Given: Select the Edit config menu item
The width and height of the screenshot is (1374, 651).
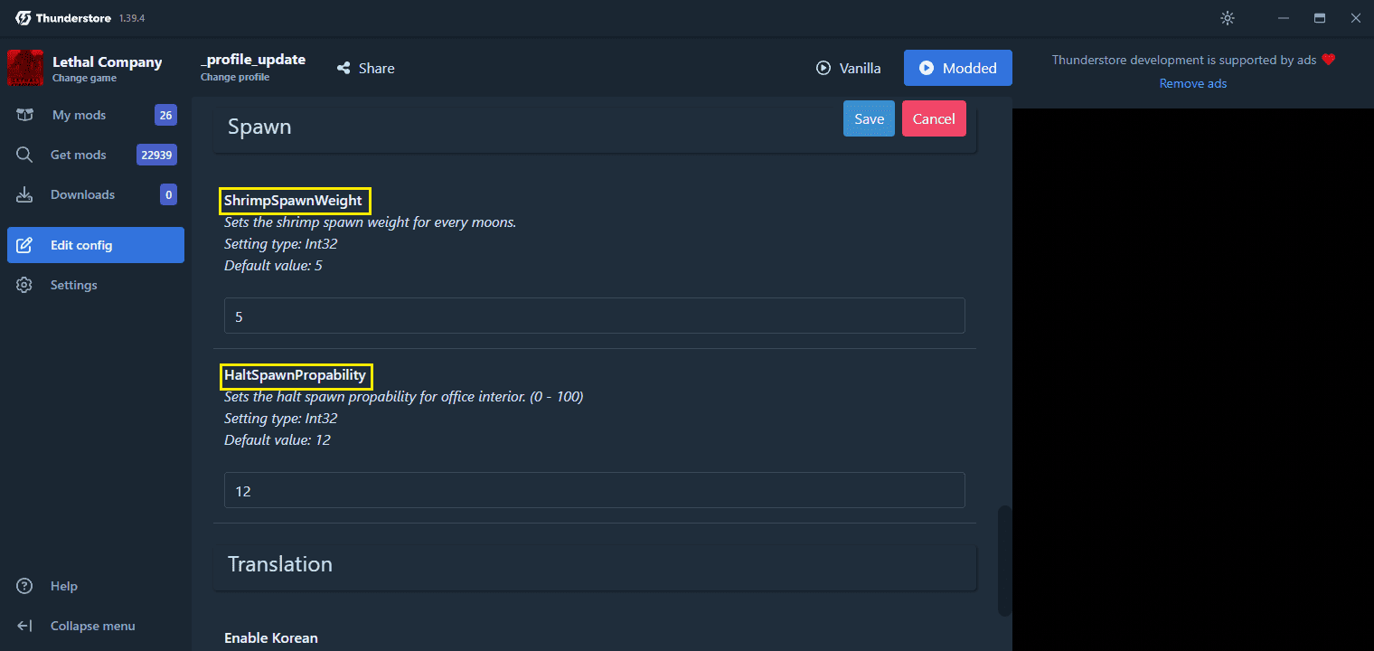Looking at the screenshot, I should coord(96,245).
